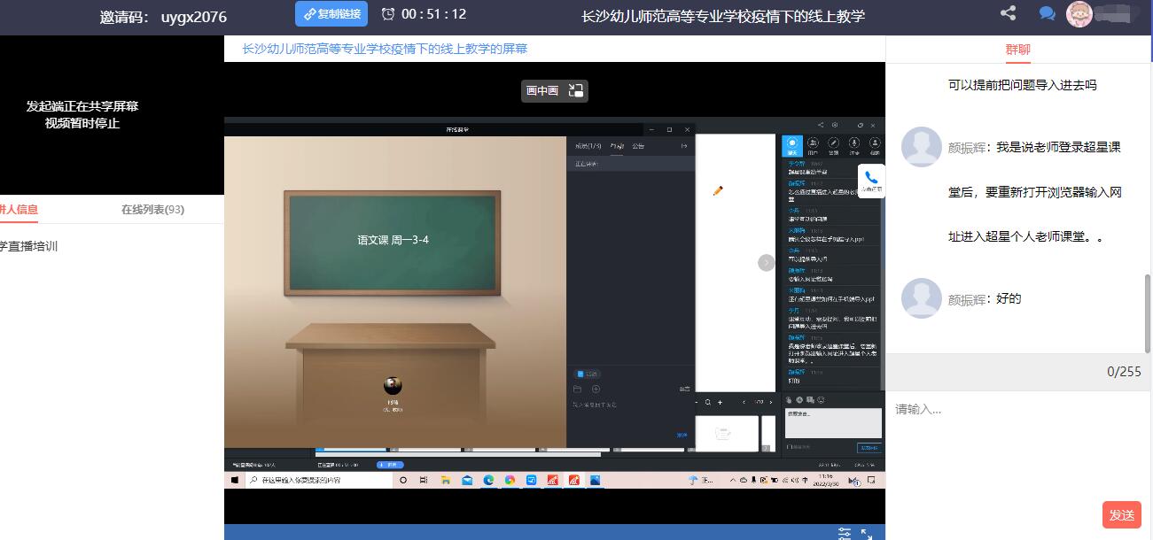
Task: Click the alarm clock timer icon
Action: pyautogui.click(x=388, y=14)
